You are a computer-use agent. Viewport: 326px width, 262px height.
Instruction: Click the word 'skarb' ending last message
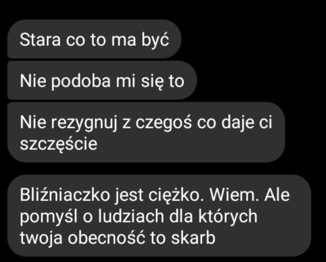click(x=193, y=238)
